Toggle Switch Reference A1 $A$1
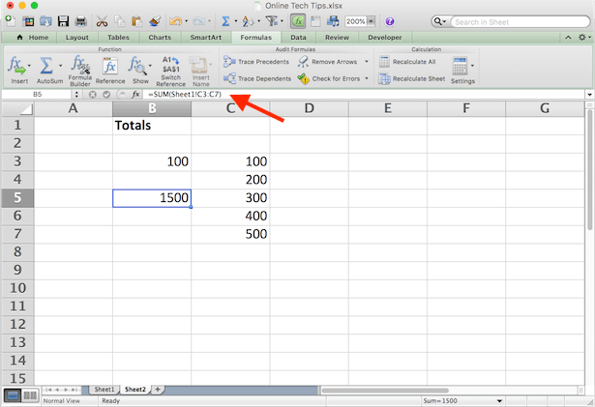The height and width of the screenshot is (407, 595). [x=171, y=68]
